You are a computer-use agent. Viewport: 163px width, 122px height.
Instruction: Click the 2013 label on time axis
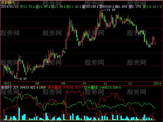click(x=7, y=83)
